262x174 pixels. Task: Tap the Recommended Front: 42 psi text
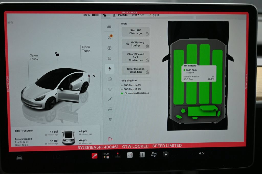[22, 142]
